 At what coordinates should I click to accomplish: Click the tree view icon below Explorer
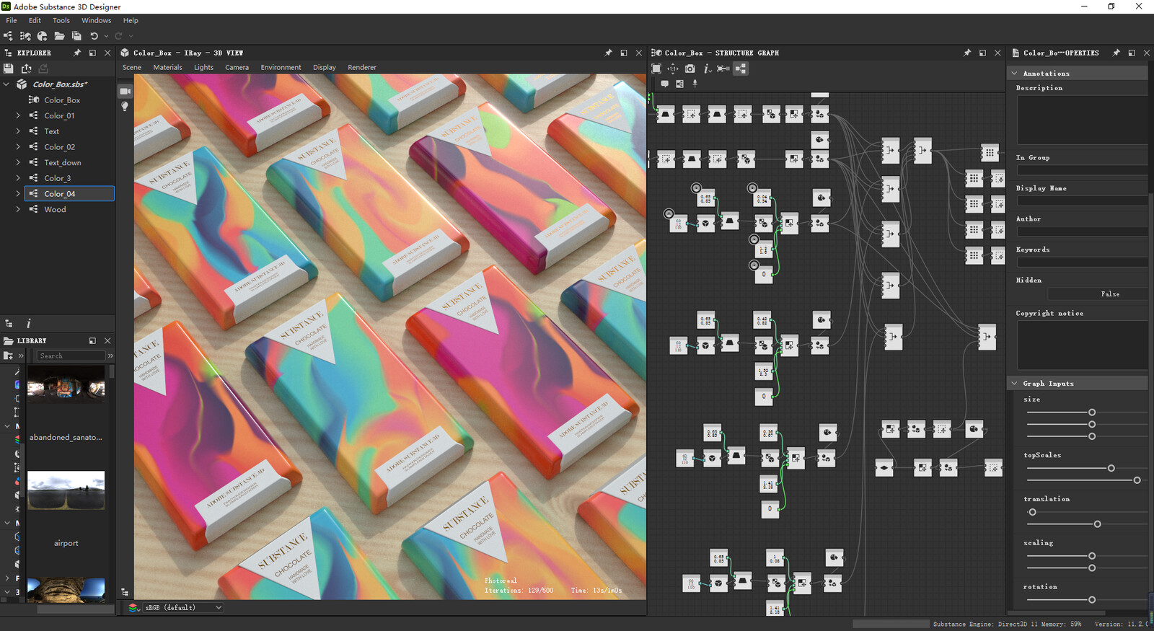(9, 324)
